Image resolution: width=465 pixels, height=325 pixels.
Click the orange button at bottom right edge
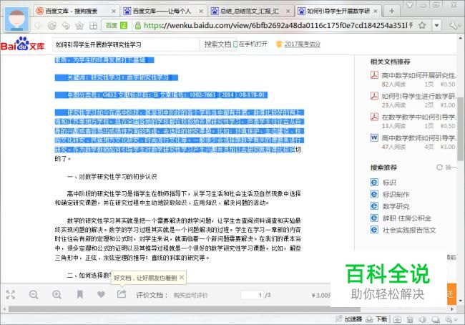tap(451, 294)
